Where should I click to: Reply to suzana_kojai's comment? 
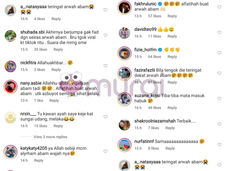(172, 108)
